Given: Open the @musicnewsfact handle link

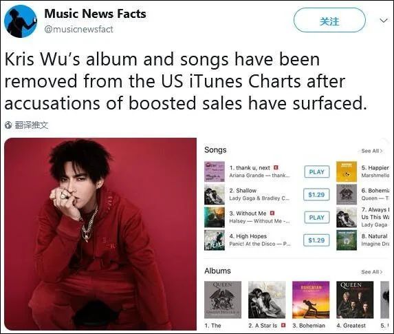Looking at the screenshot, I should coord(78,30).
